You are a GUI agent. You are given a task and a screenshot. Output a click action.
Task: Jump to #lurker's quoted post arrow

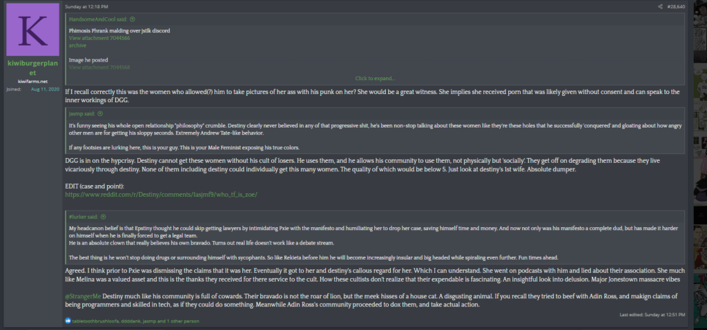(104, 217)
